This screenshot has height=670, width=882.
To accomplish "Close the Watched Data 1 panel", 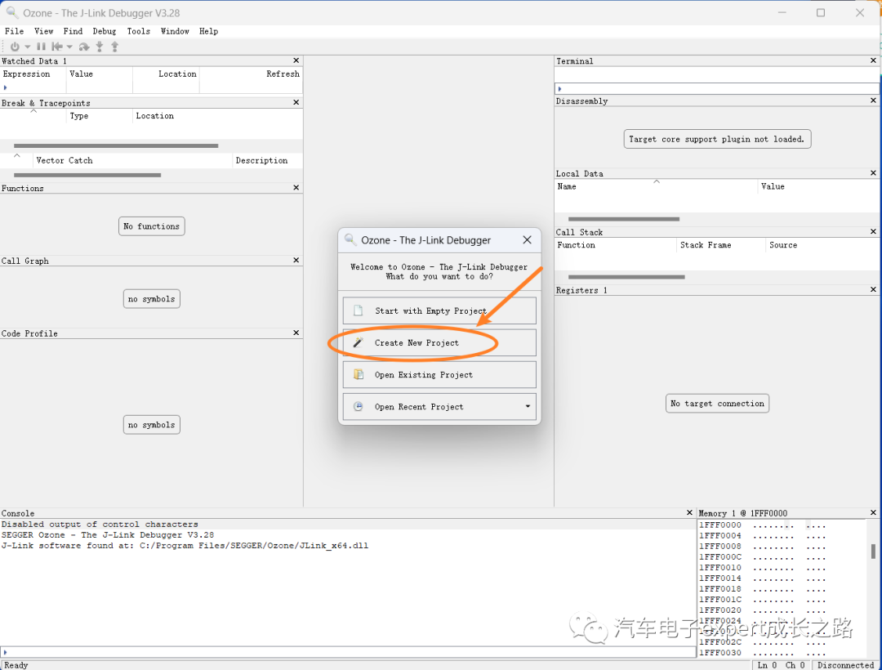I will click(x=296, y=60).
